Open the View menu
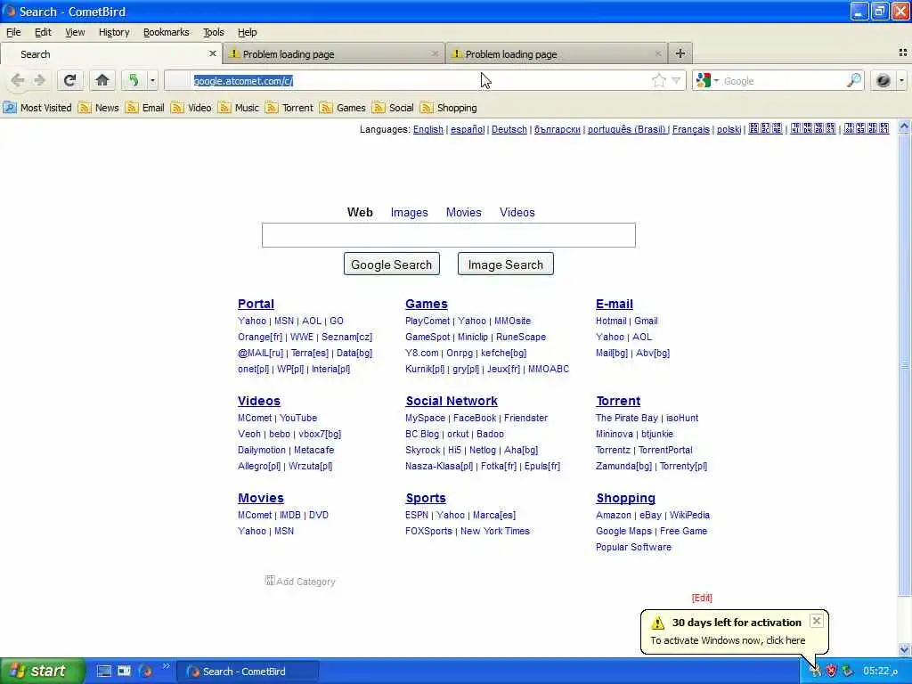The image size is (912, 684). [75, 32]
